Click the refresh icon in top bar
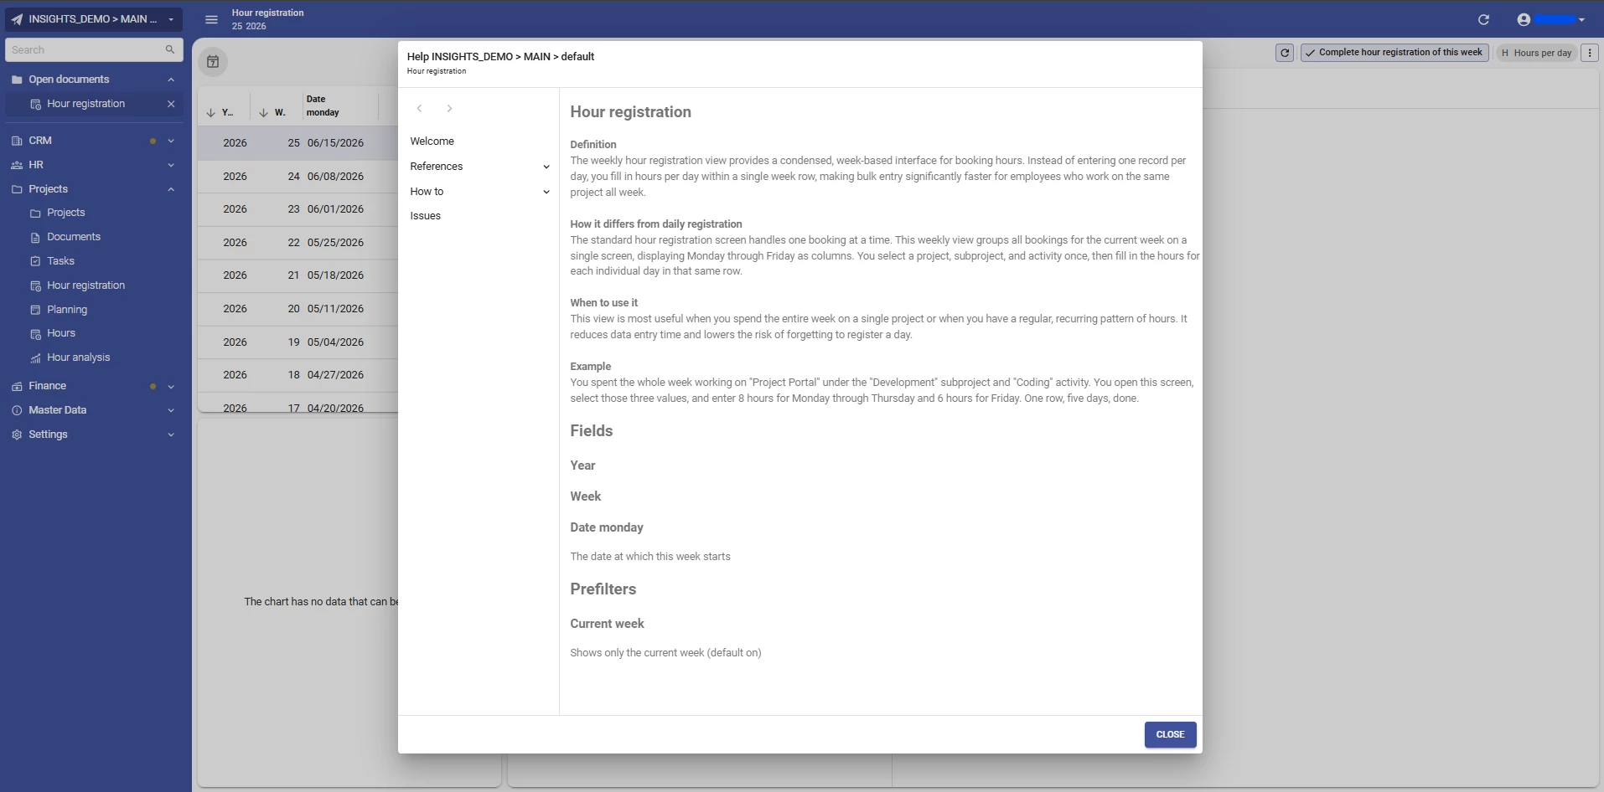Screen dimensions: 1604x792 pyautogui.click(x=1483, y=19)
